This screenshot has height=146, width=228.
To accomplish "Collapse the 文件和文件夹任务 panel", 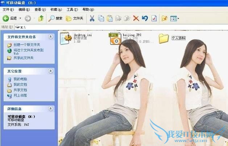I will [50, 37].
